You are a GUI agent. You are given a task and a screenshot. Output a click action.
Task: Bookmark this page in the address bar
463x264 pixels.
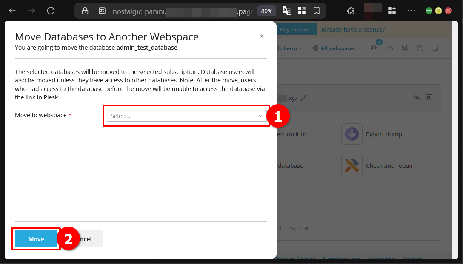317,11
